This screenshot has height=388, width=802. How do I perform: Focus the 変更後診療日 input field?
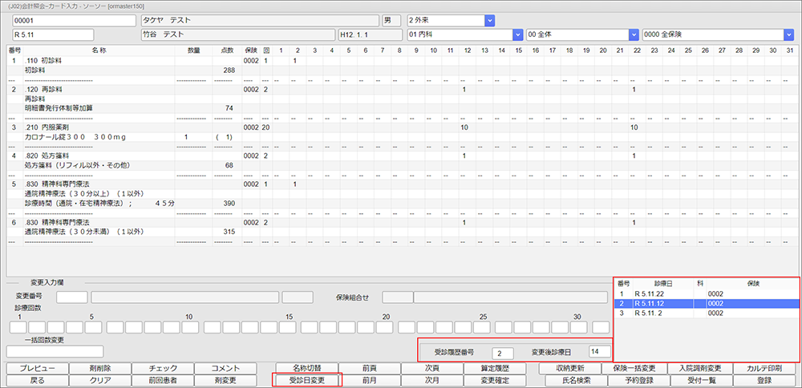coord(598,353)
